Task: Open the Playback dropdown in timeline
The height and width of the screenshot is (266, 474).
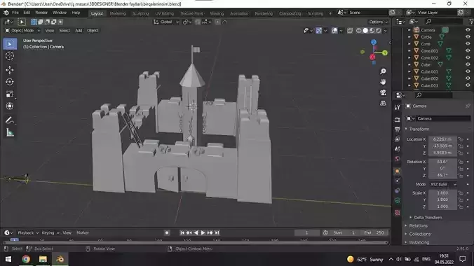Action: click(x=28, y=233)
